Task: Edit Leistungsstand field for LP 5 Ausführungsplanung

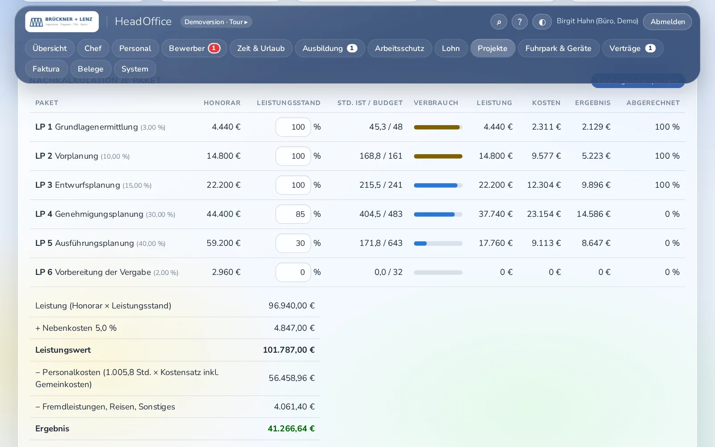Action: tap(293, 243)
